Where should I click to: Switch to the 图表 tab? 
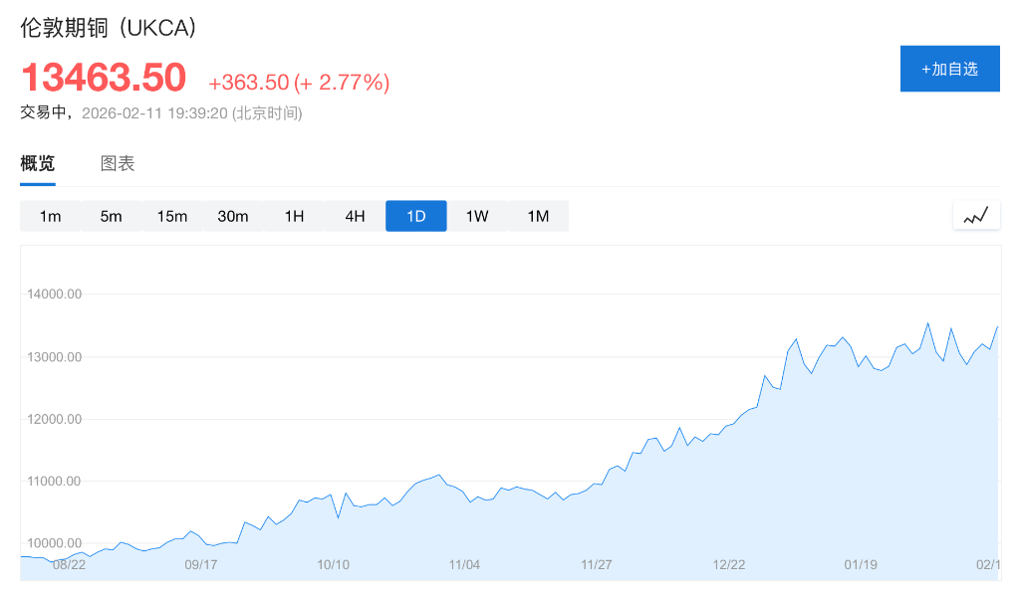(119, 162)
